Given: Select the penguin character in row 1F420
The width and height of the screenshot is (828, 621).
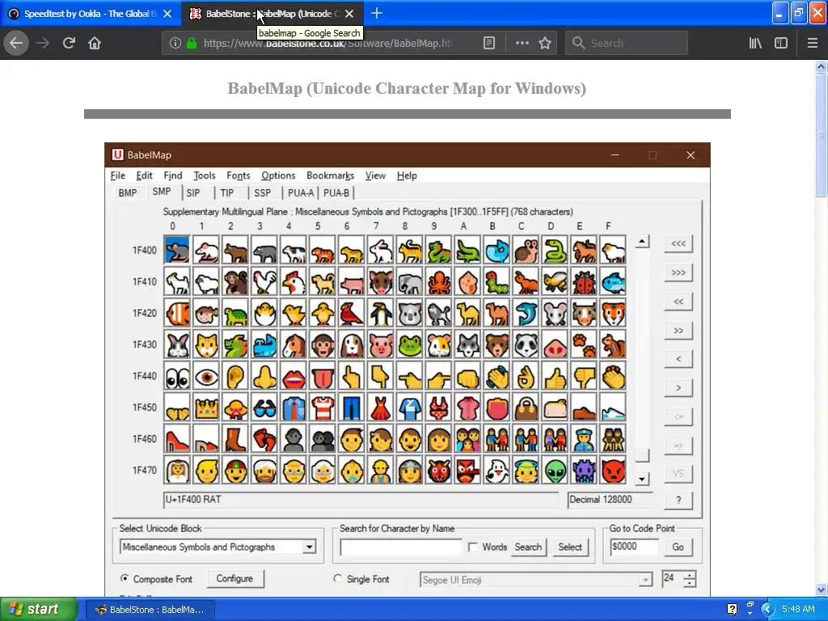Looking at the screenshot, I should pos(381,313).
